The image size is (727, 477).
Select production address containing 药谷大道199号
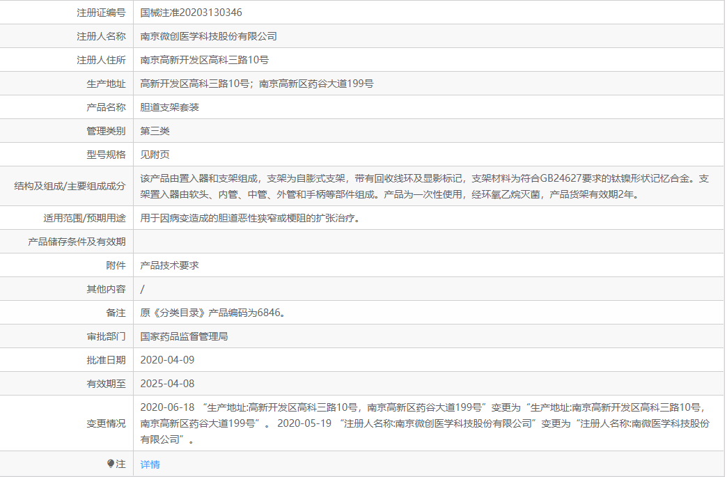(257, 84)
